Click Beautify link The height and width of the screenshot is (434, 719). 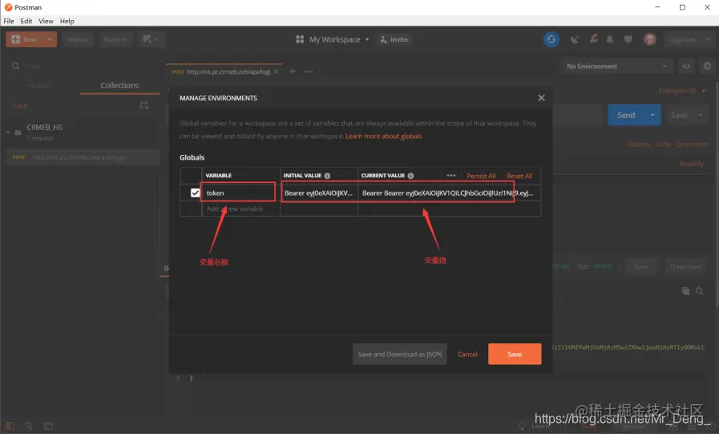point(691,164)
